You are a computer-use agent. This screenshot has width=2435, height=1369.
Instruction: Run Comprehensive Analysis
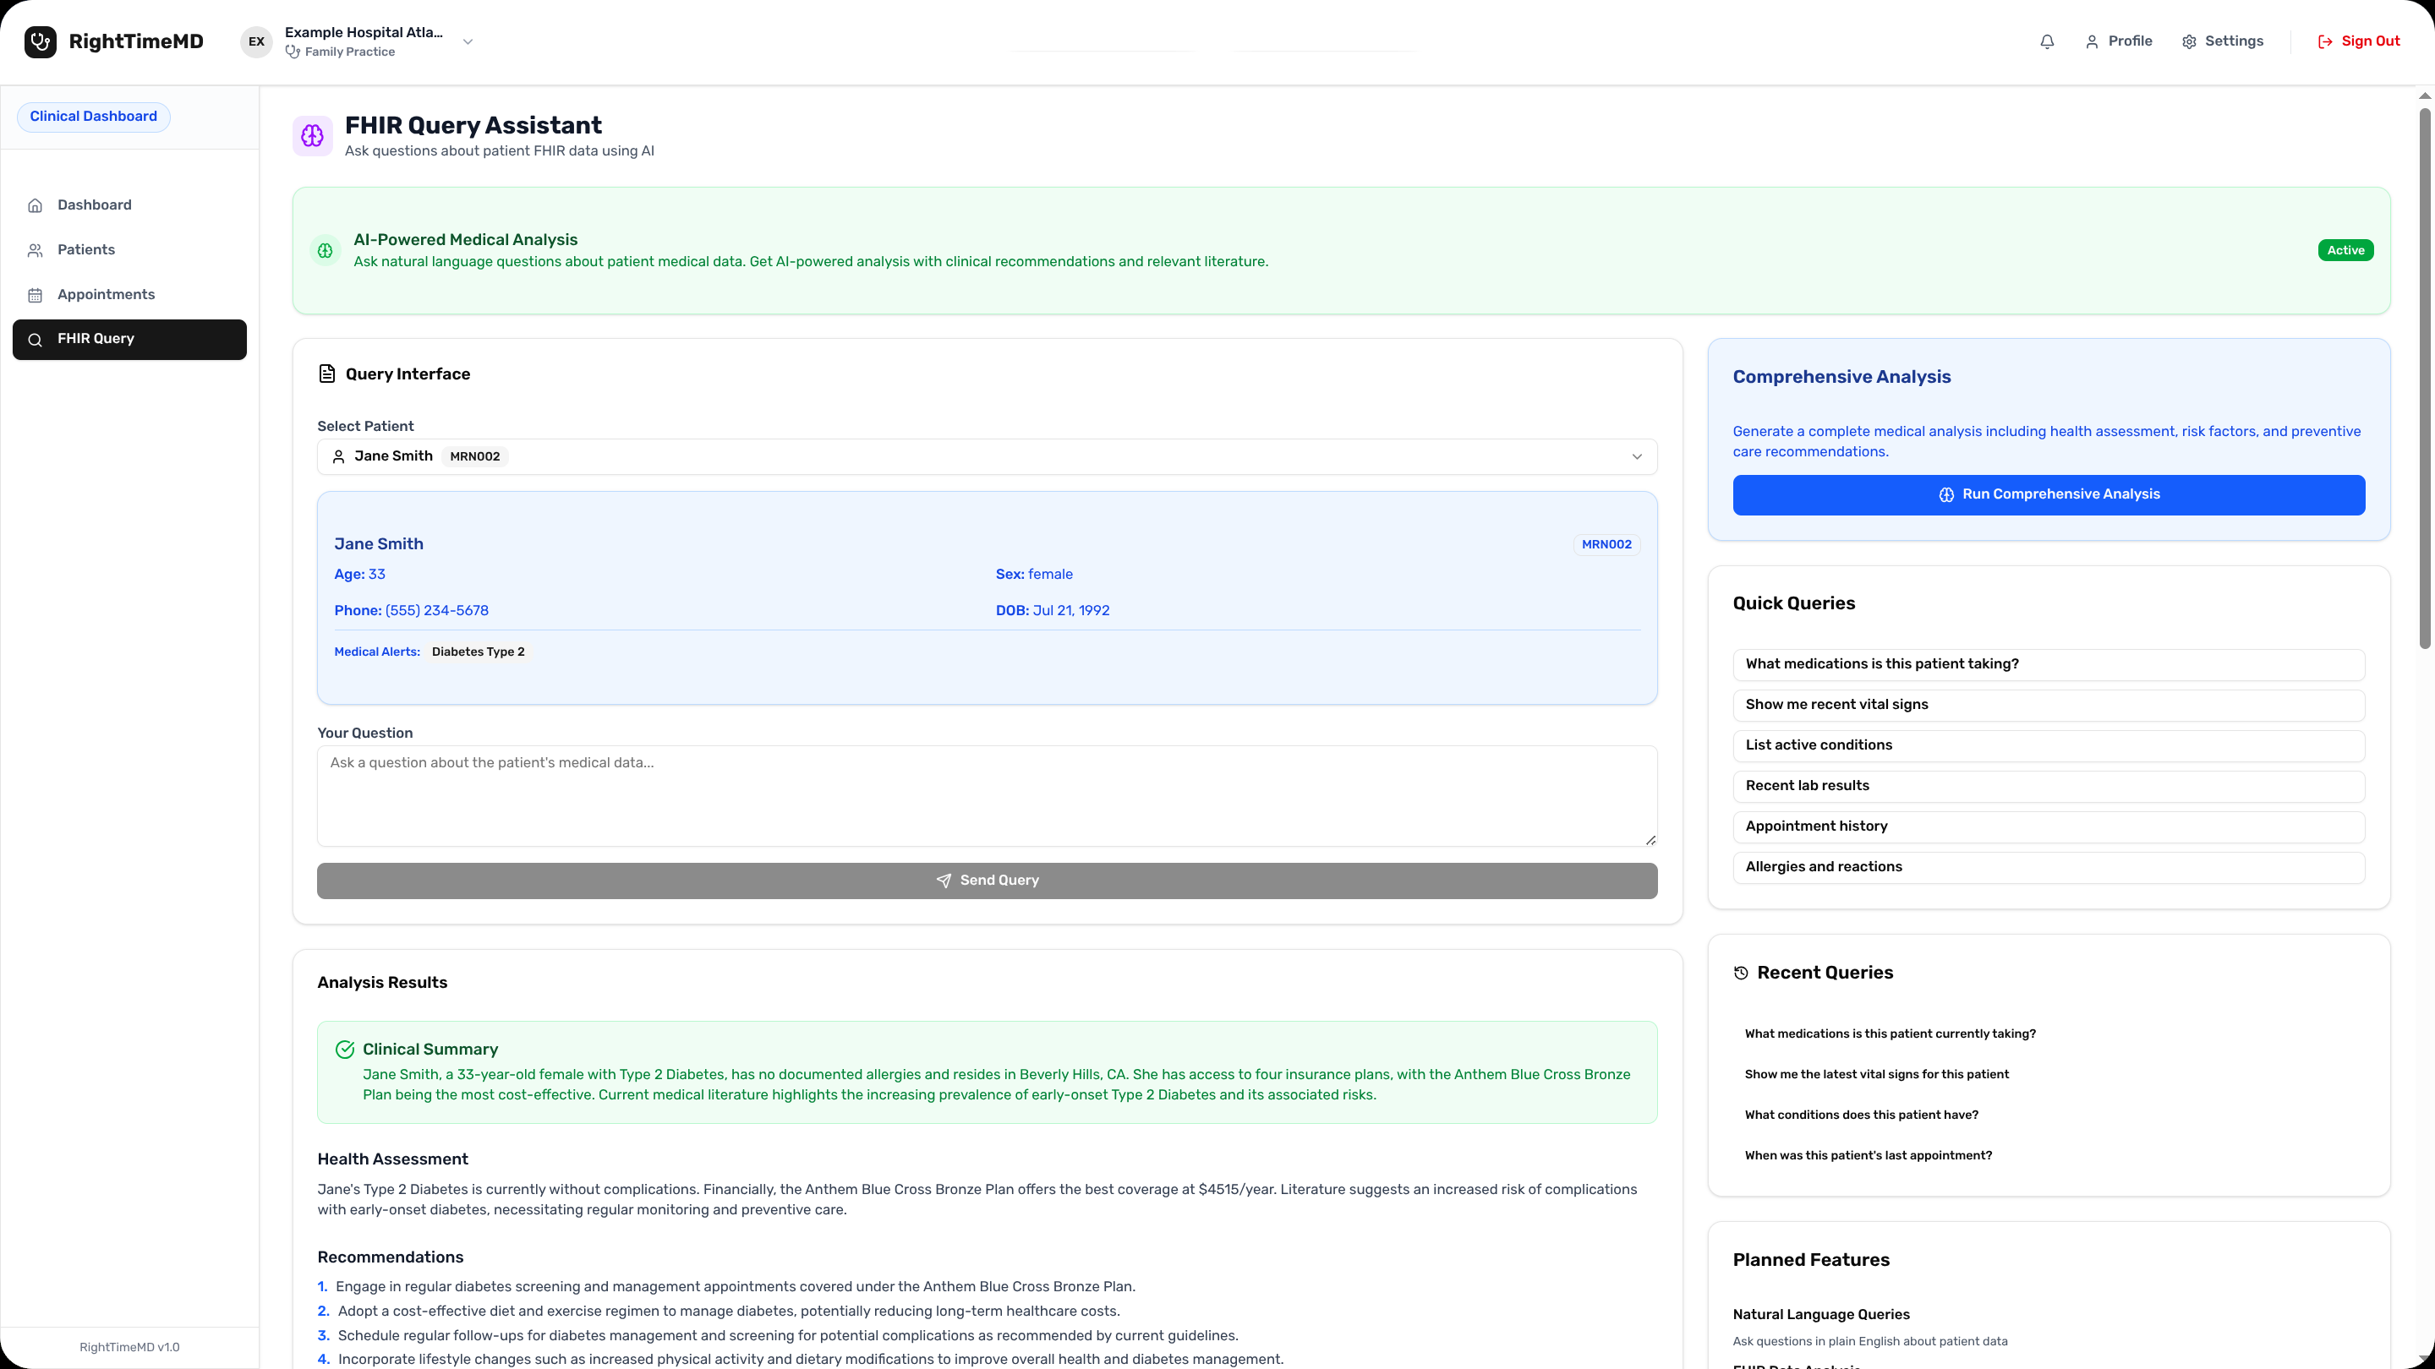[x=2049, y=495]
